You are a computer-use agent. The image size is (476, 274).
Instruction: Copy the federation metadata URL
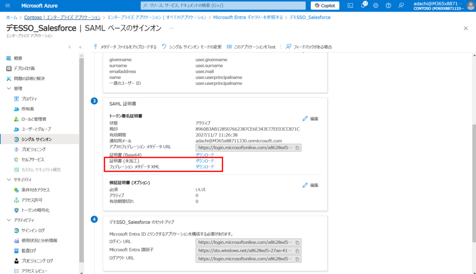click(x=297, y=148)
